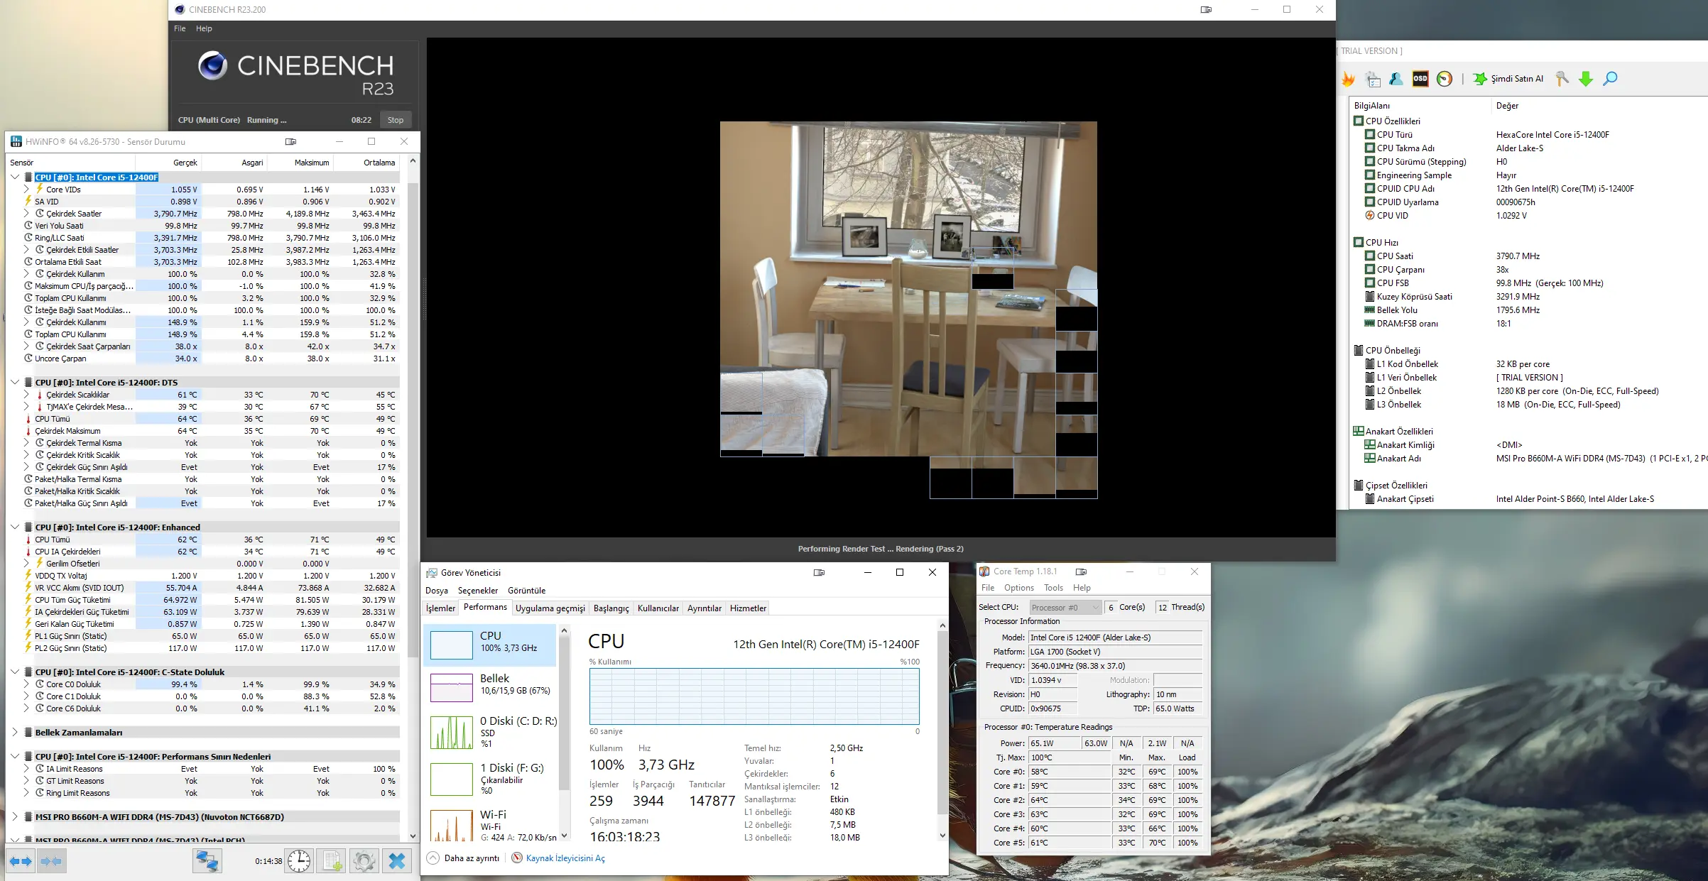Click HWiNFO log file plus icon

point(332,861)
